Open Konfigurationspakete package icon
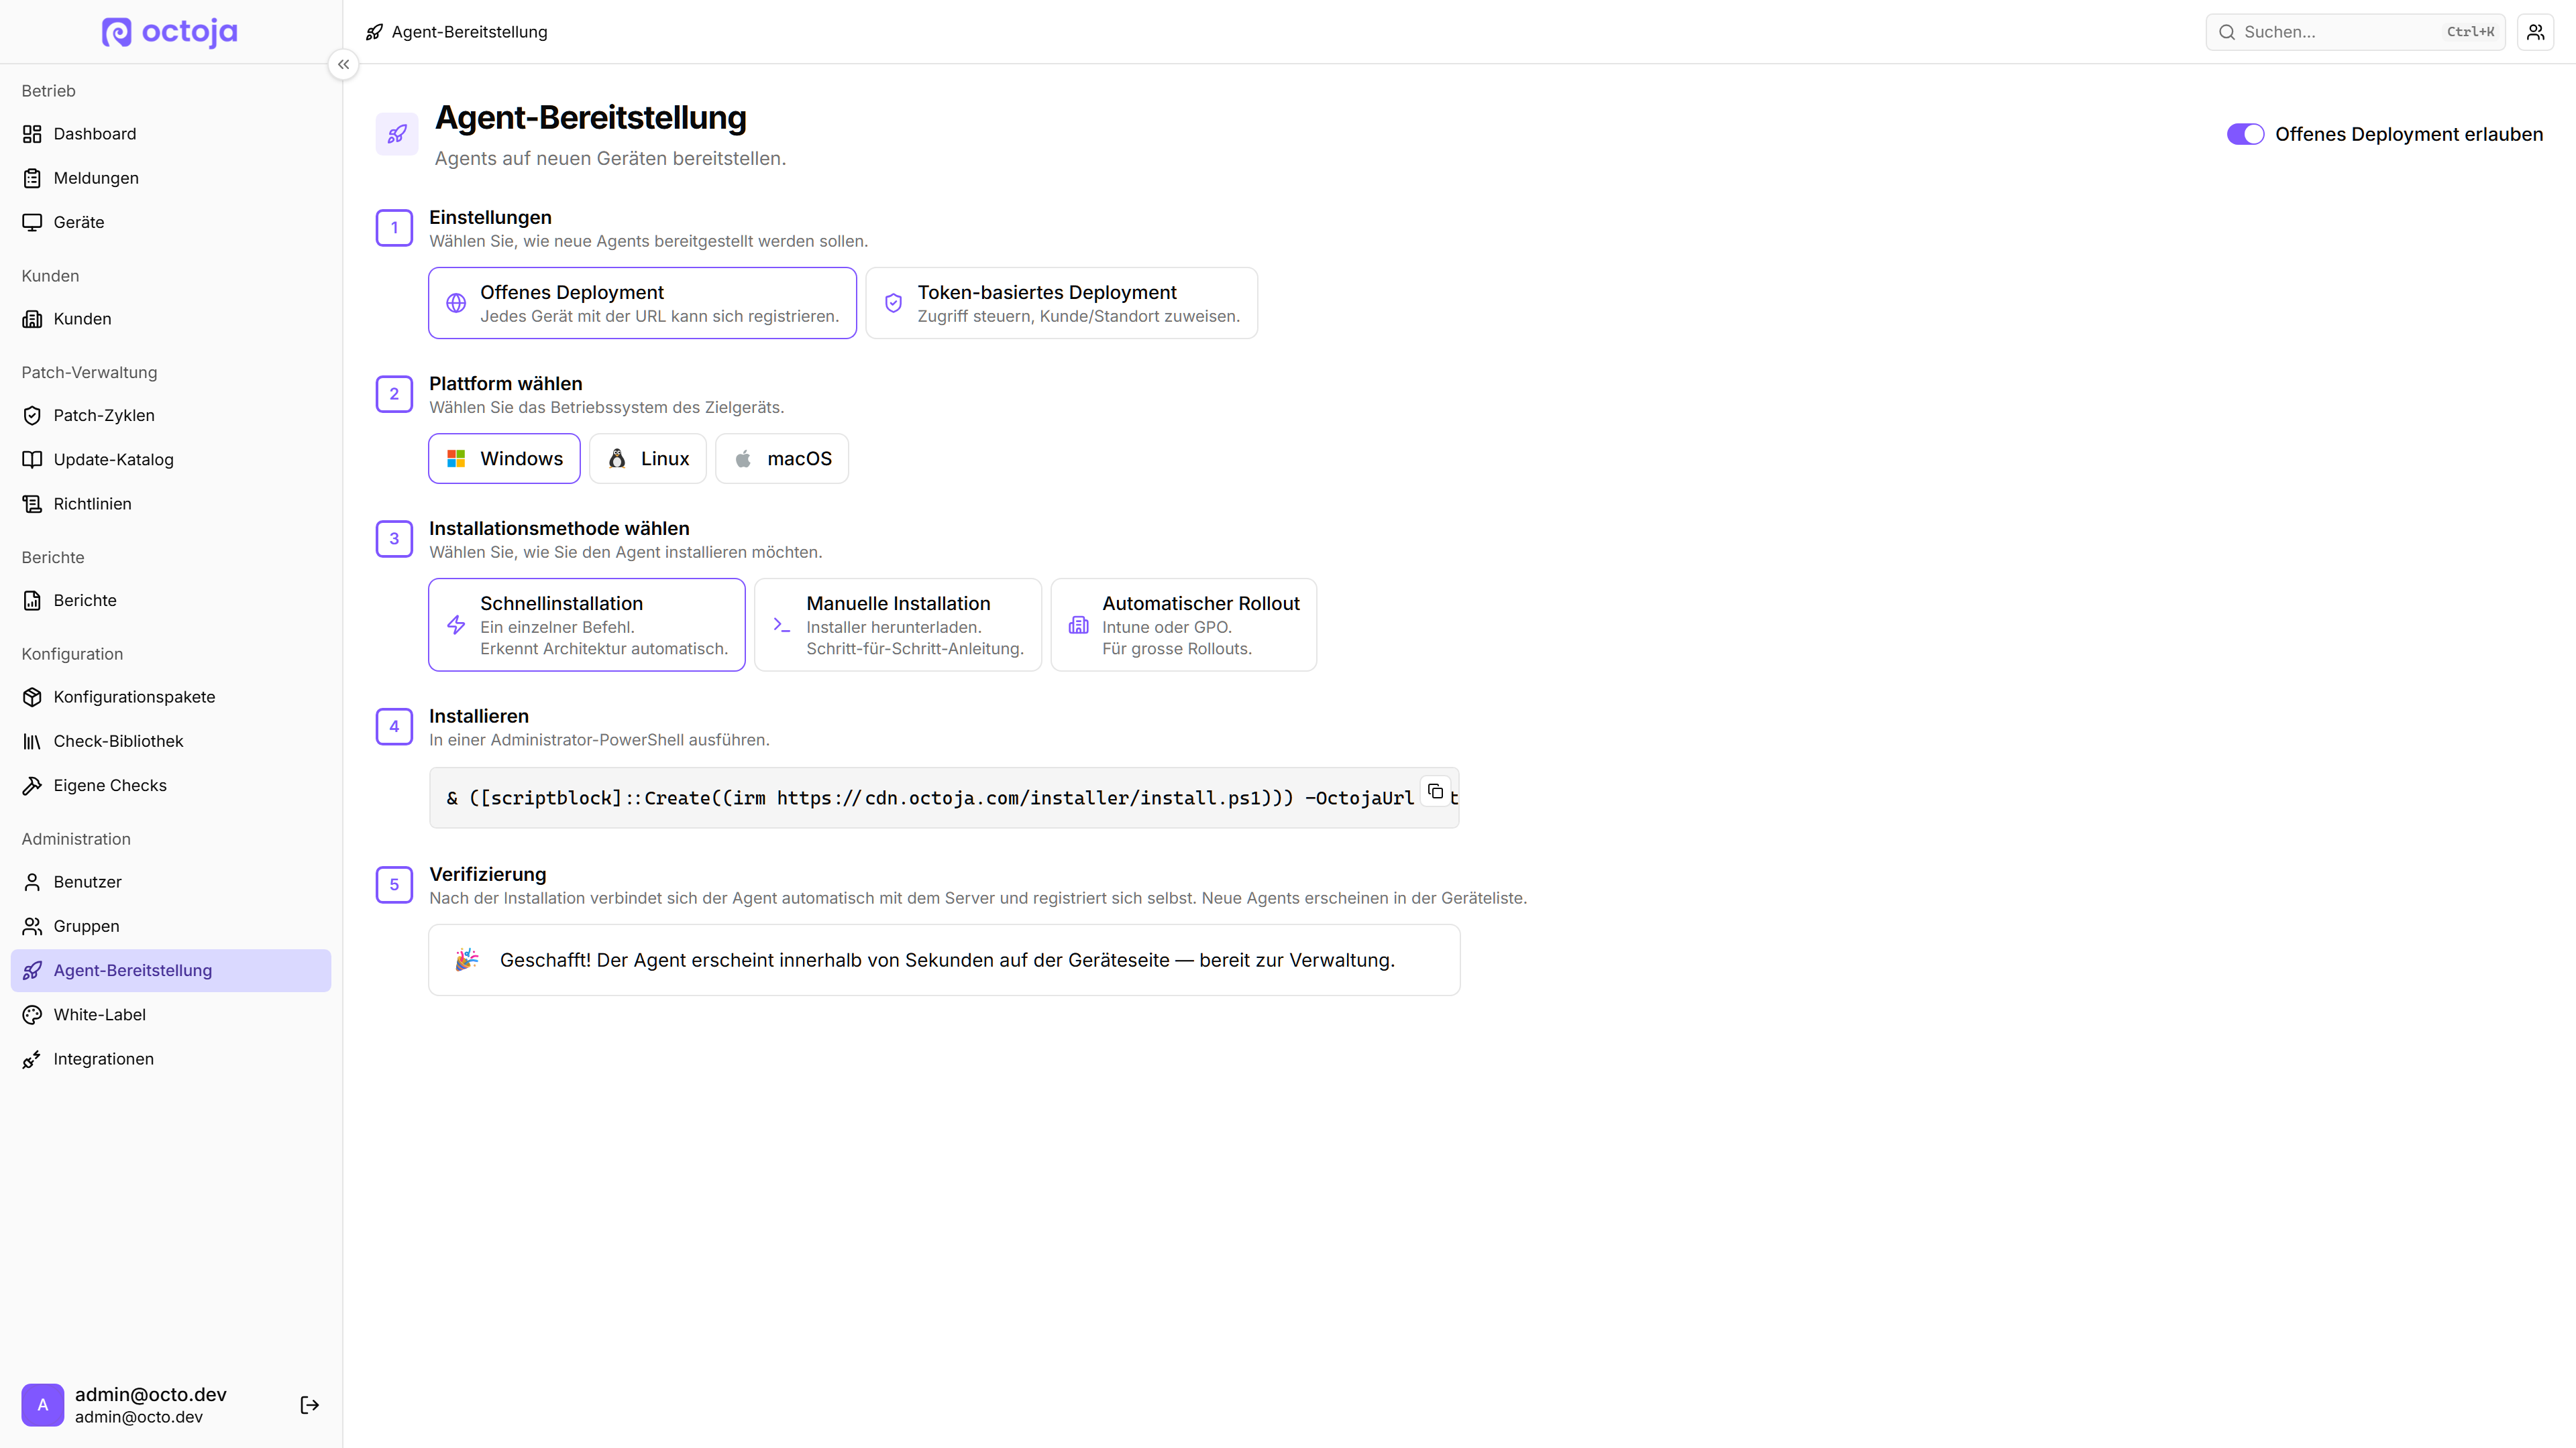This screenshot has height=1448, width=2576. [x=32, y=697]
